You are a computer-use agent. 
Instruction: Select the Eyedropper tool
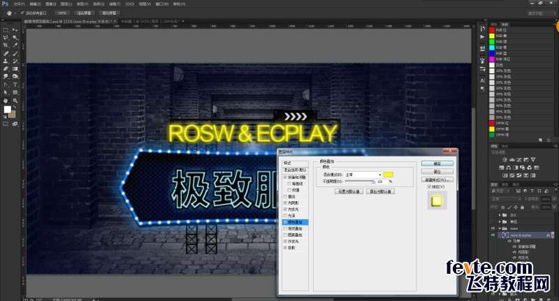tap(15, 45)
